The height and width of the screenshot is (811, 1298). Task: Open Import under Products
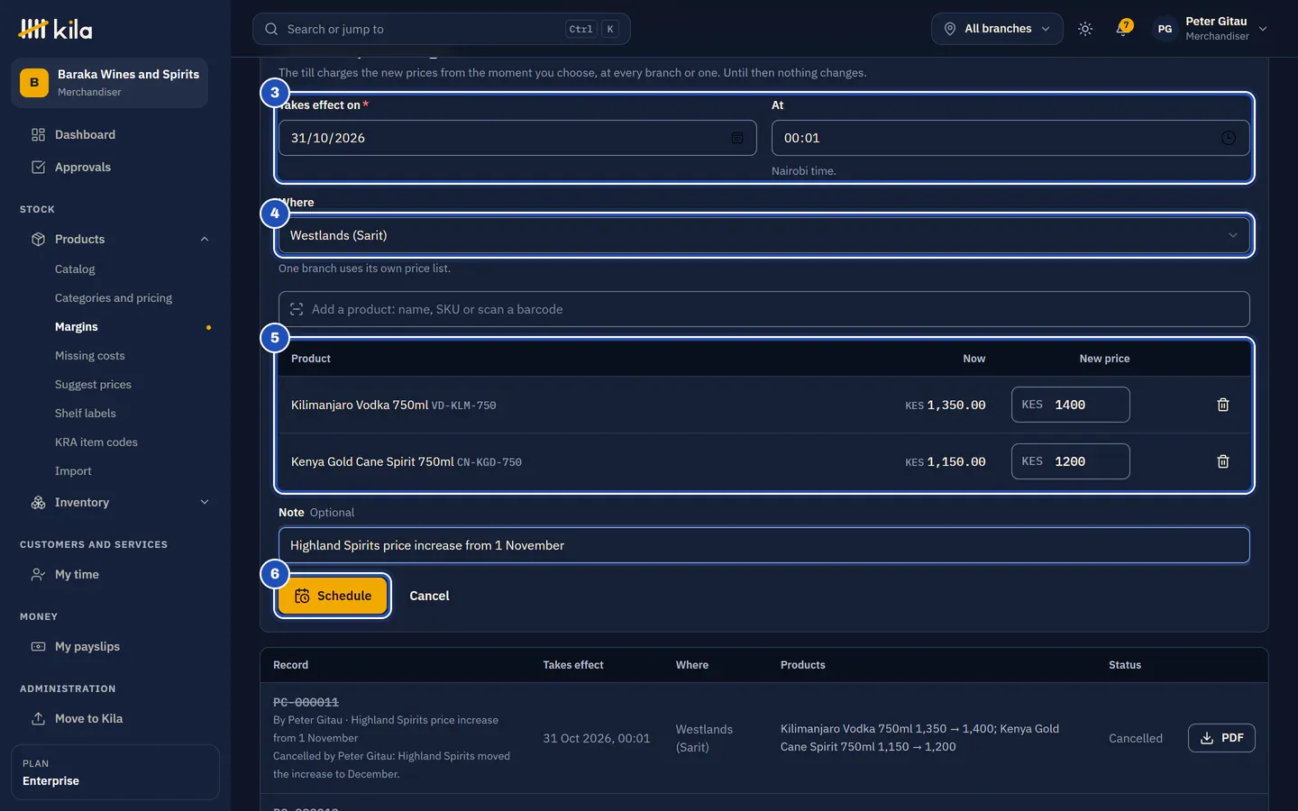(73, 470)
